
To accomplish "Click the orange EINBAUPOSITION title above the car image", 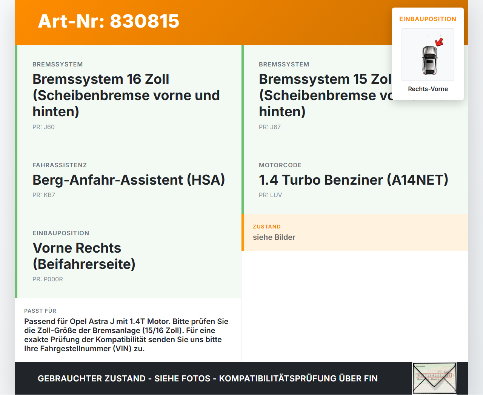I will 428,19.
